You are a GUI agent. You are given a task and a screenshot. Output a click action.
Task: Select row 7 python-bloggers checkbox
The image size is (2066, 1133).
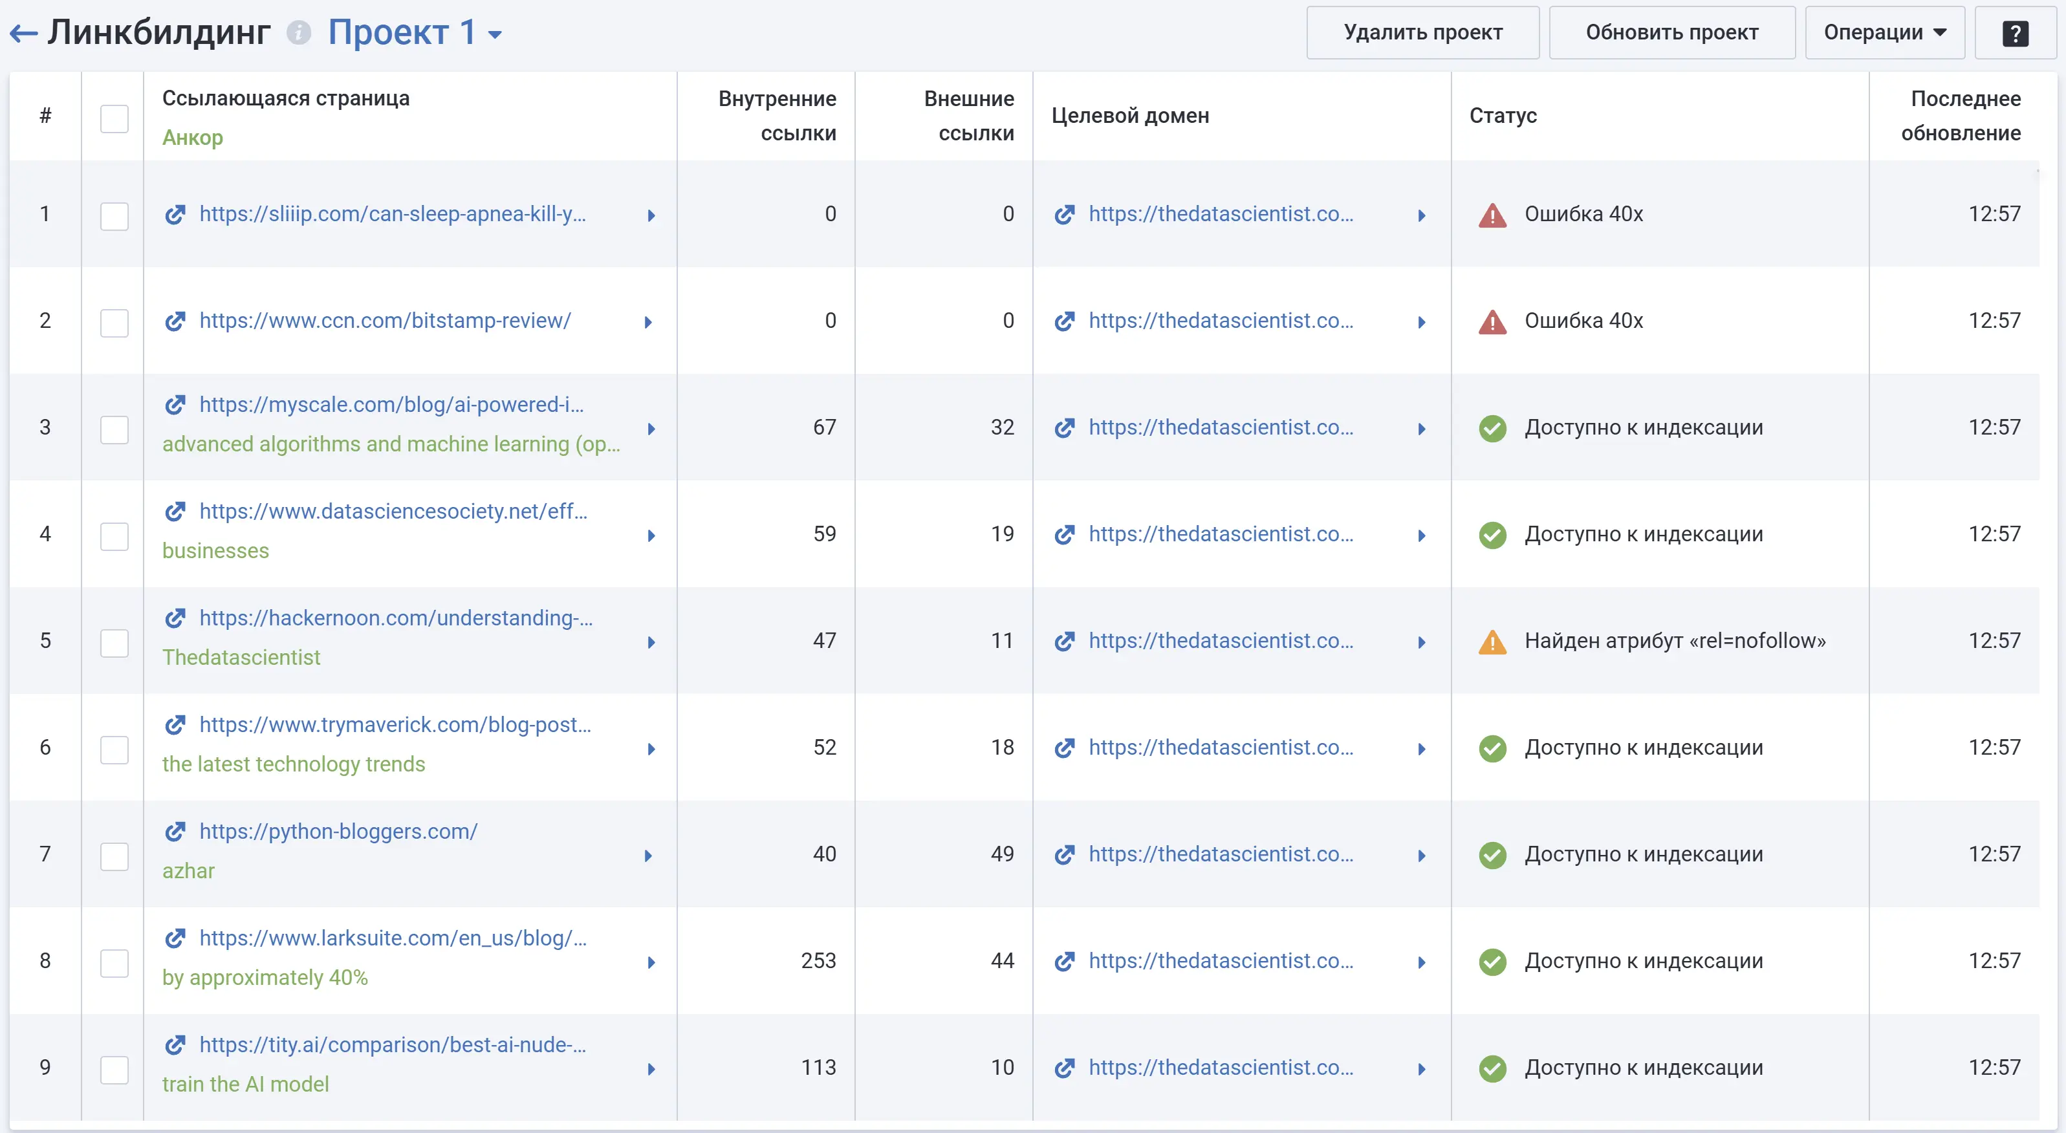click(x=114, y=856)
